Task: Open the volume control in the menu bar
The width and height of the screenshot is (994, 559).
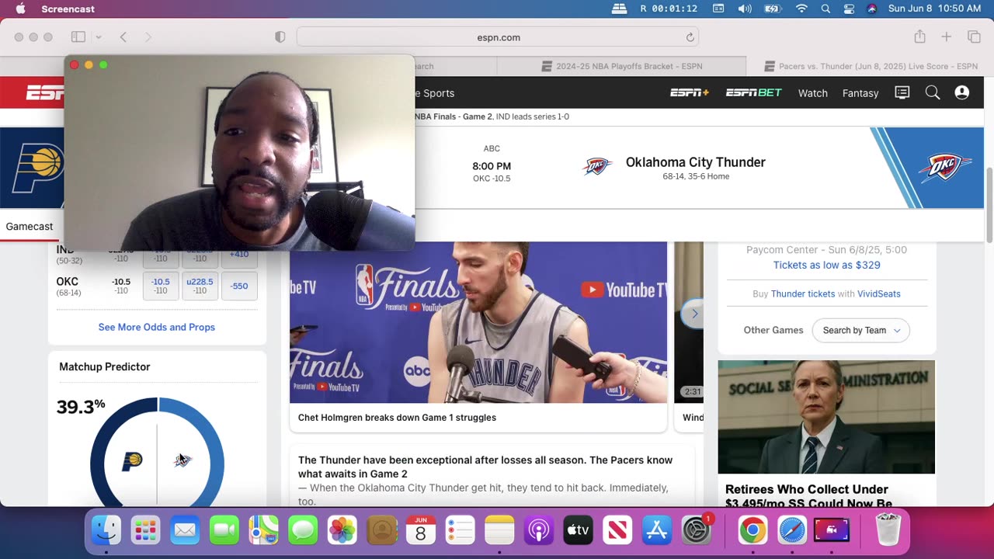Action: (x=744, y=9)
